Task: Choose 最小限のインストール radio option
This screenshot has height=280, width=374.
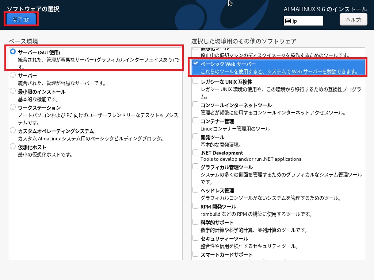Action: pos(13,91)
